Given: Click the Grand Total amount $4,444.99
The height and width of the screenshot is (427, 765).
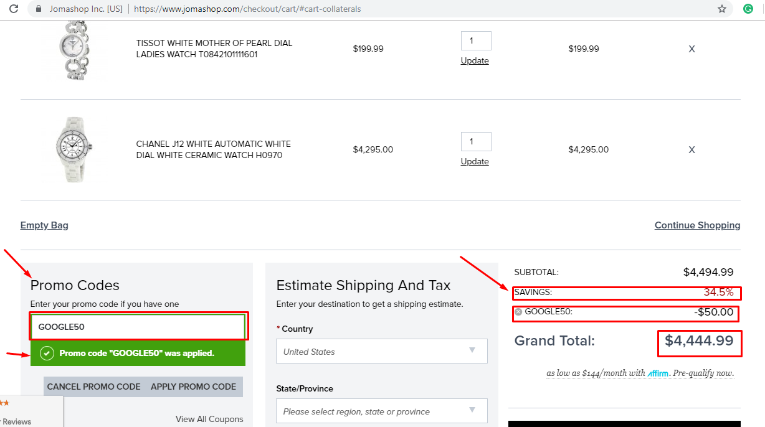Looking at the screenshot, I should (x=699, y=340).
